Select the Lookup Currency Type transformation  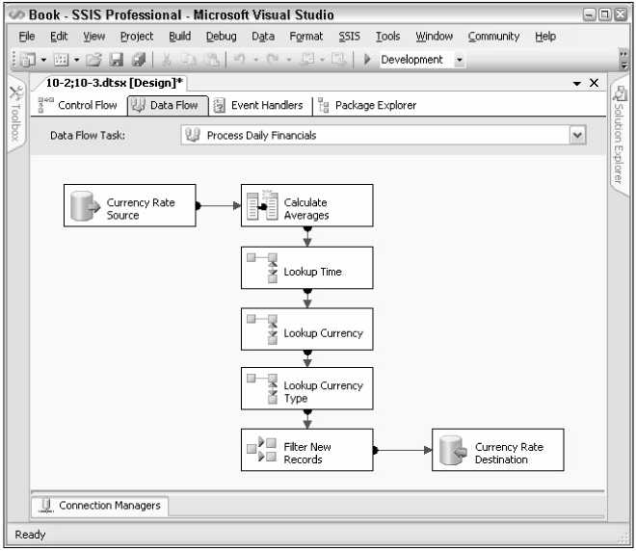(x=307, y=389)
